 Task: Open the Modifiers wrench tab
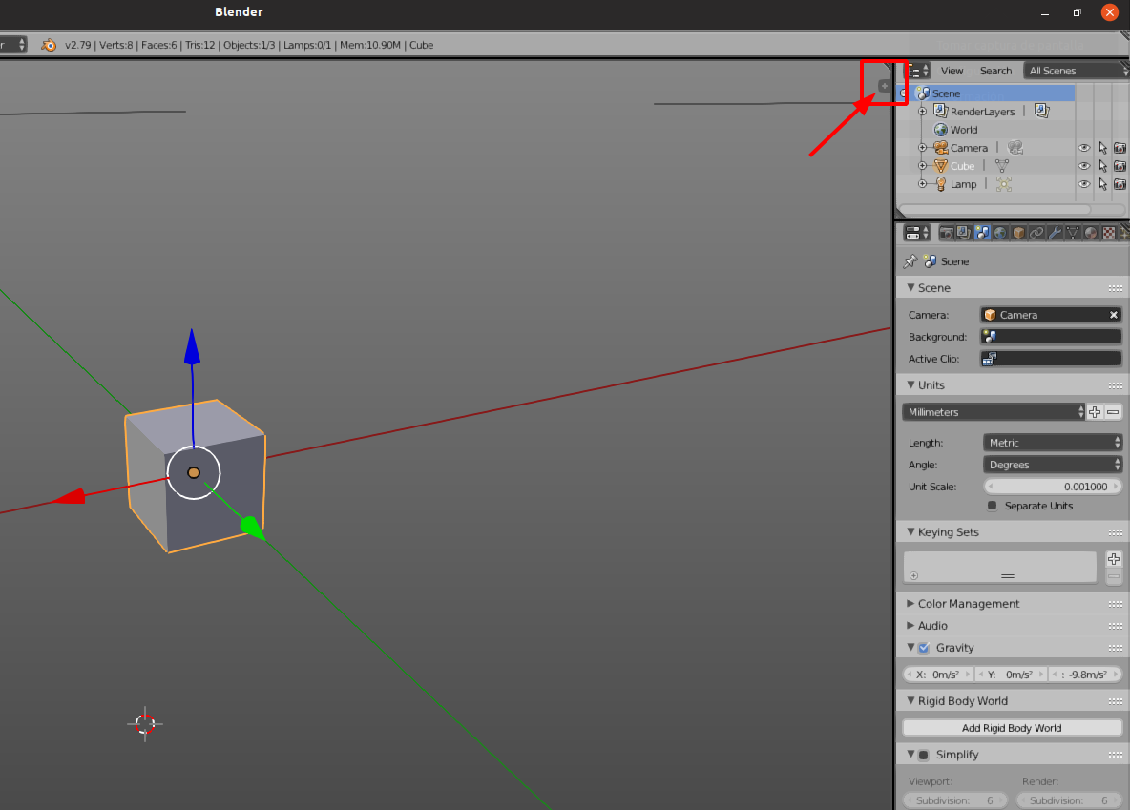coord(1055,233)
